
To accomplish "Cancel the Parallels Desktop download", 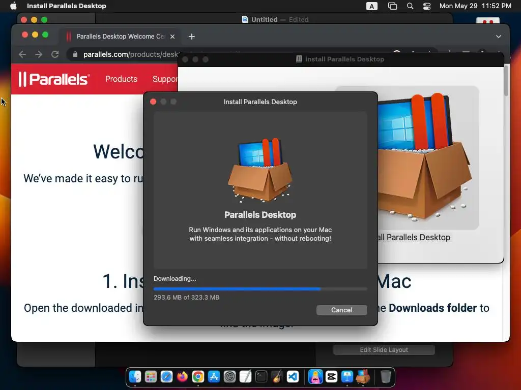I will click(341, 310).
